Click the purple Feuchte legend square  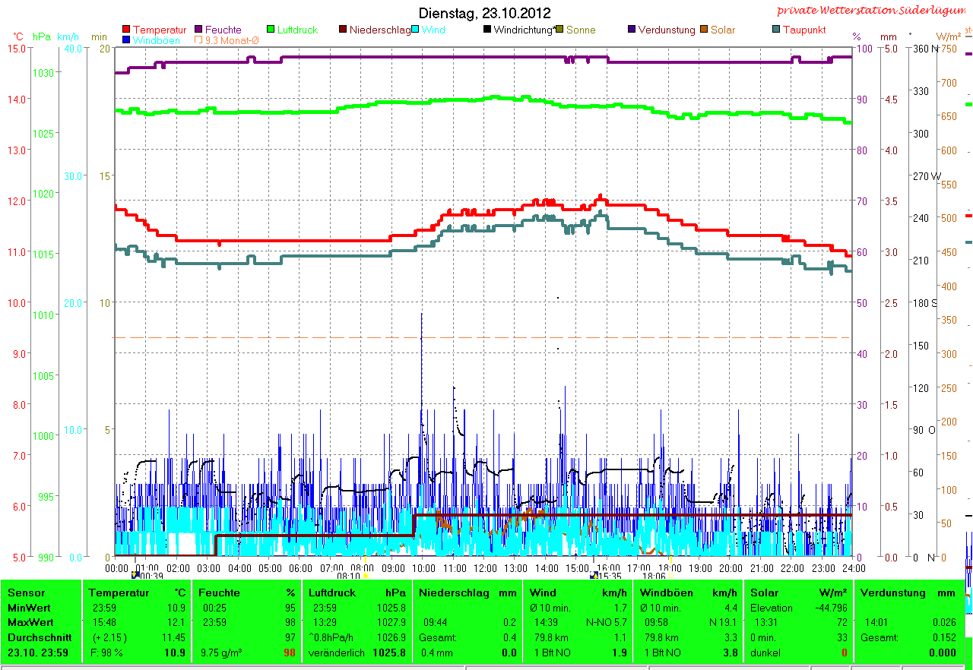pyautogui.click(x=199, y=30)
